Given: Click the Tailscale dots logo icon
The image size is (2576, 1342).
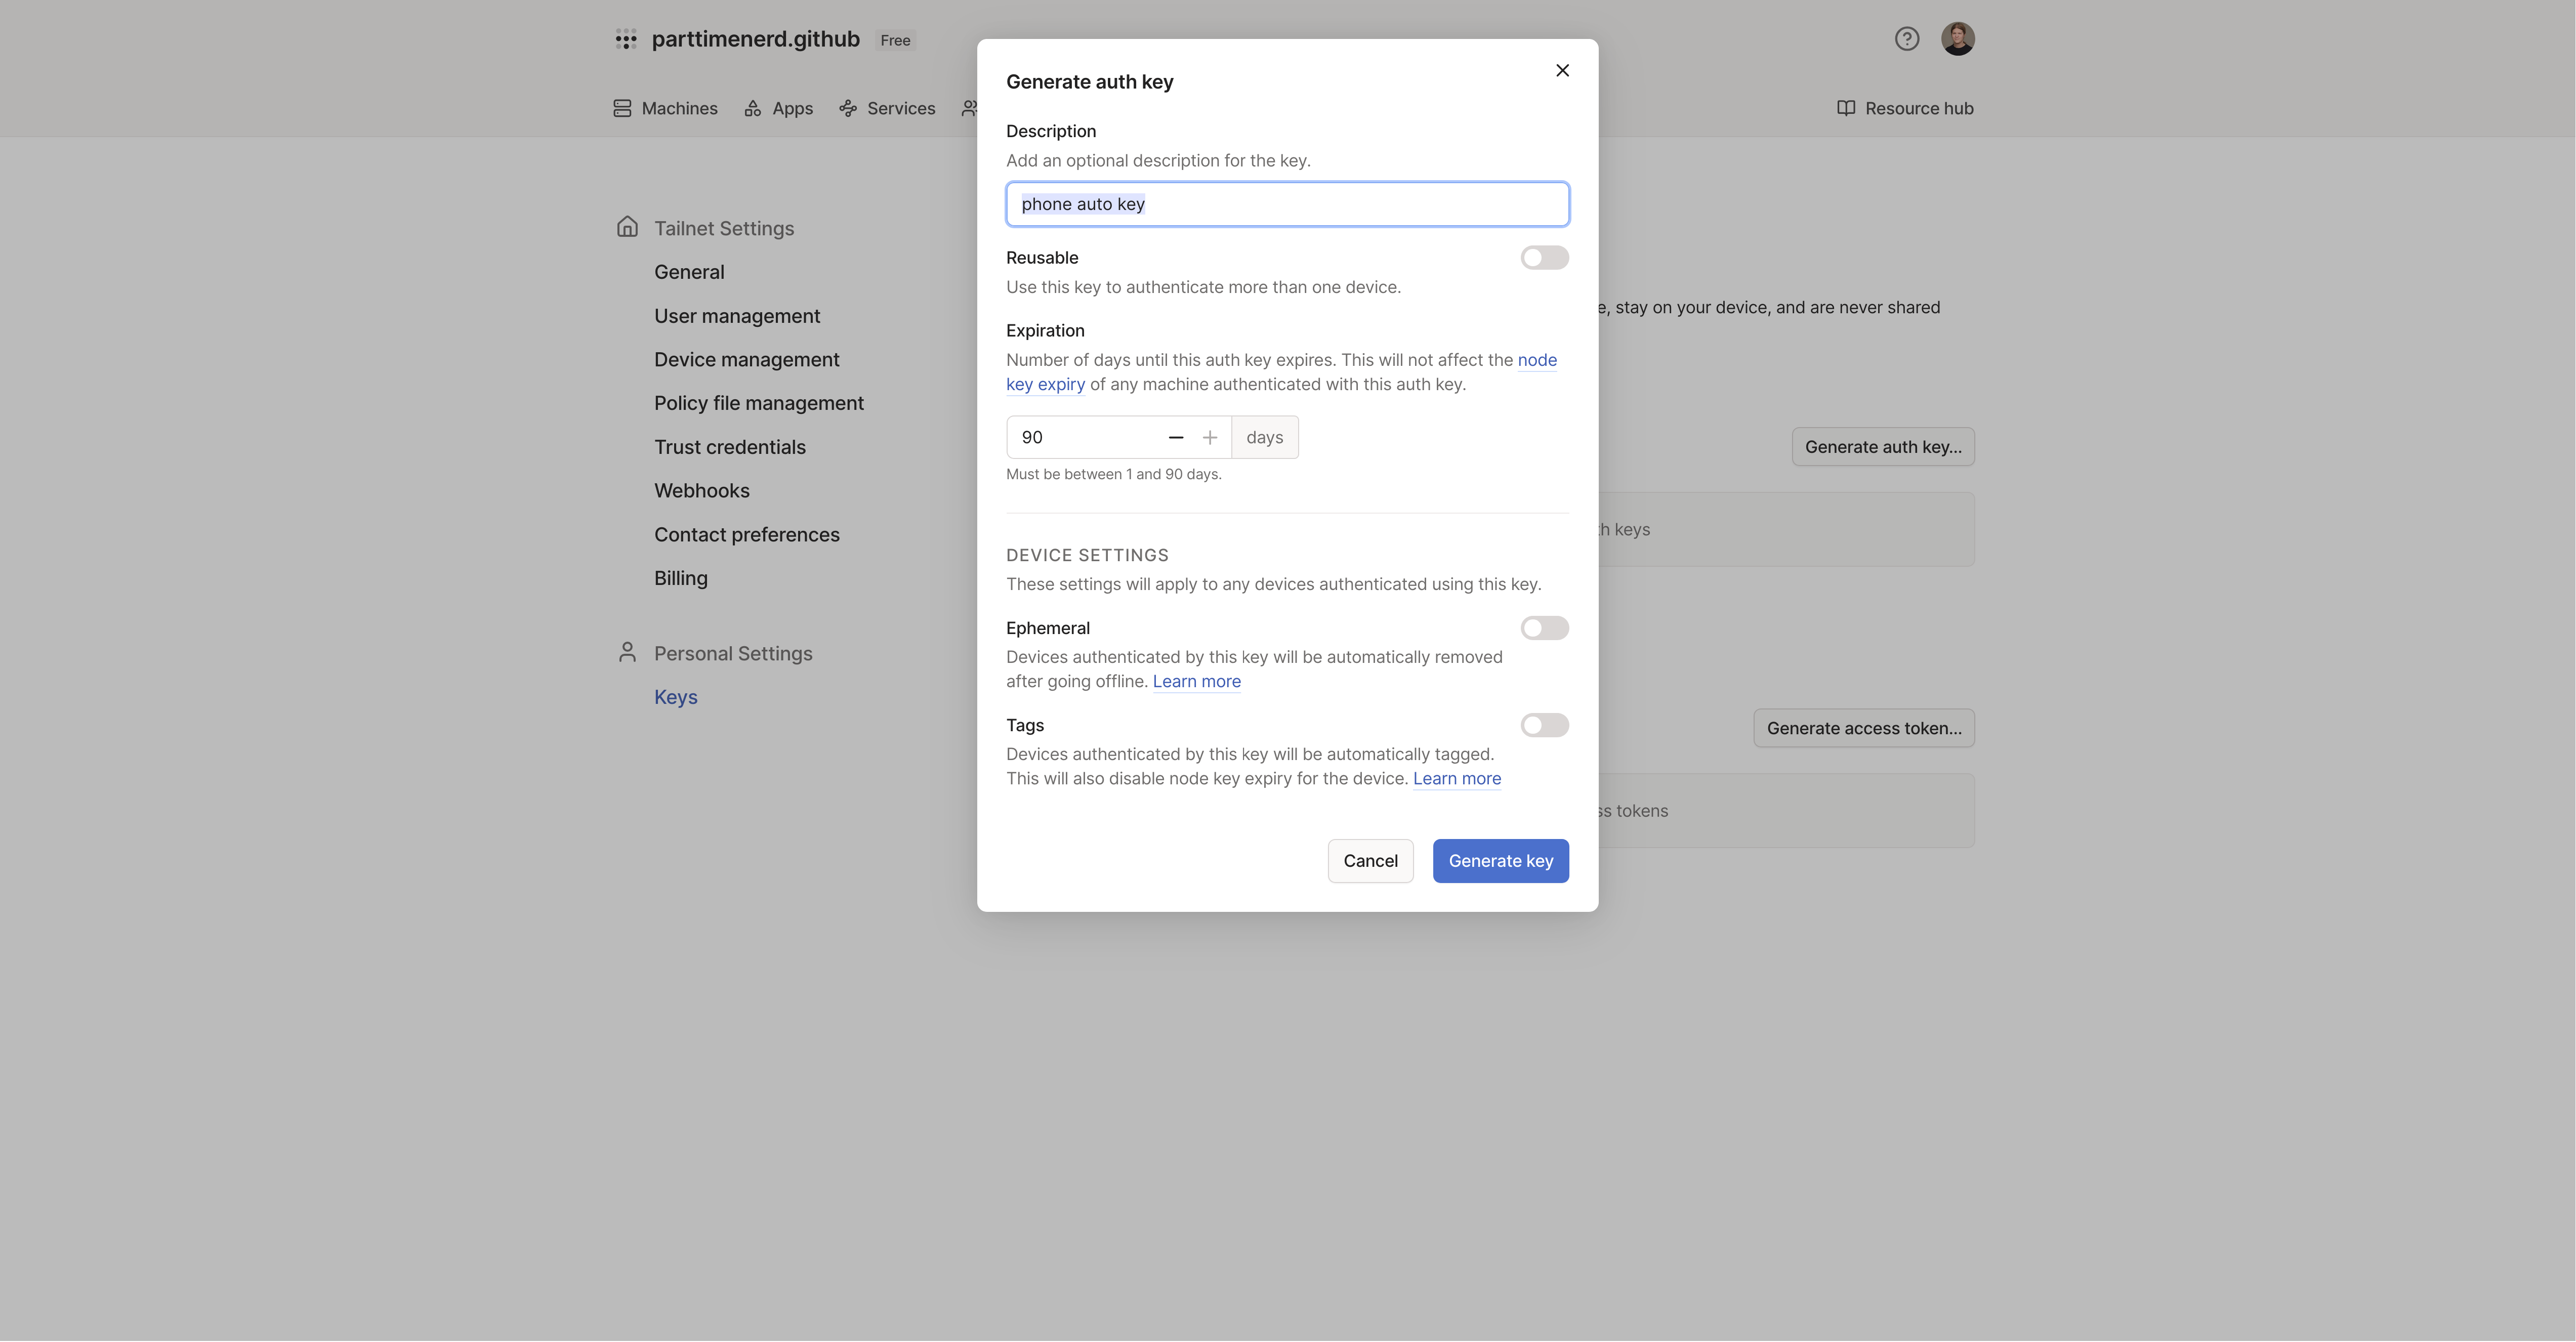Looking at the screenshot, I should point(626,40).
